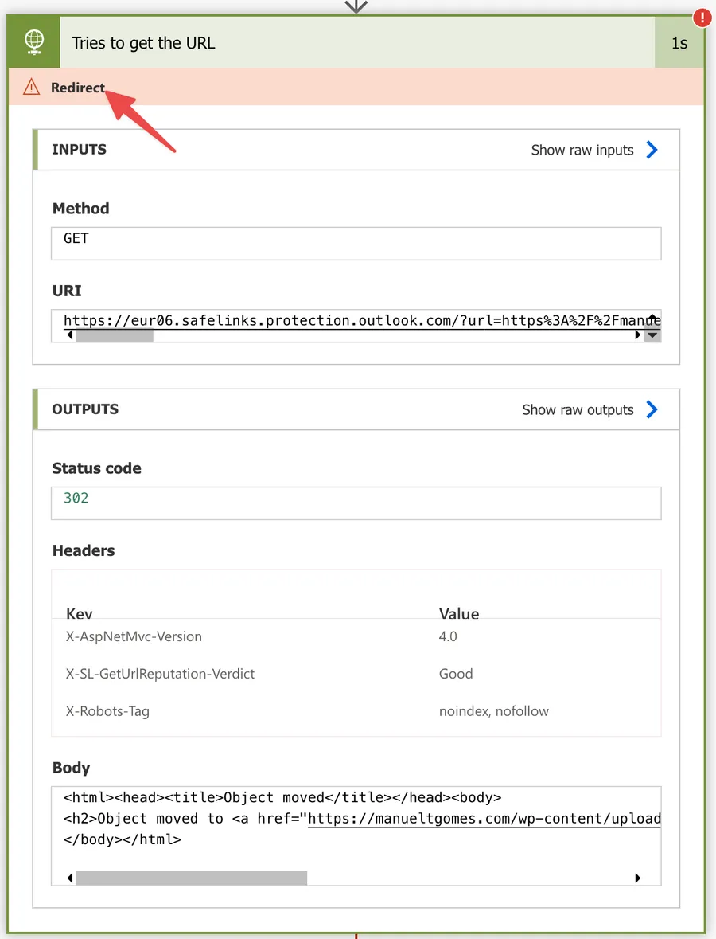The width and height of the screenshot is (716, 939).
Task: Click the Redirect warning triangle icon
Action: pyautogui.click(x=29, y=88)
